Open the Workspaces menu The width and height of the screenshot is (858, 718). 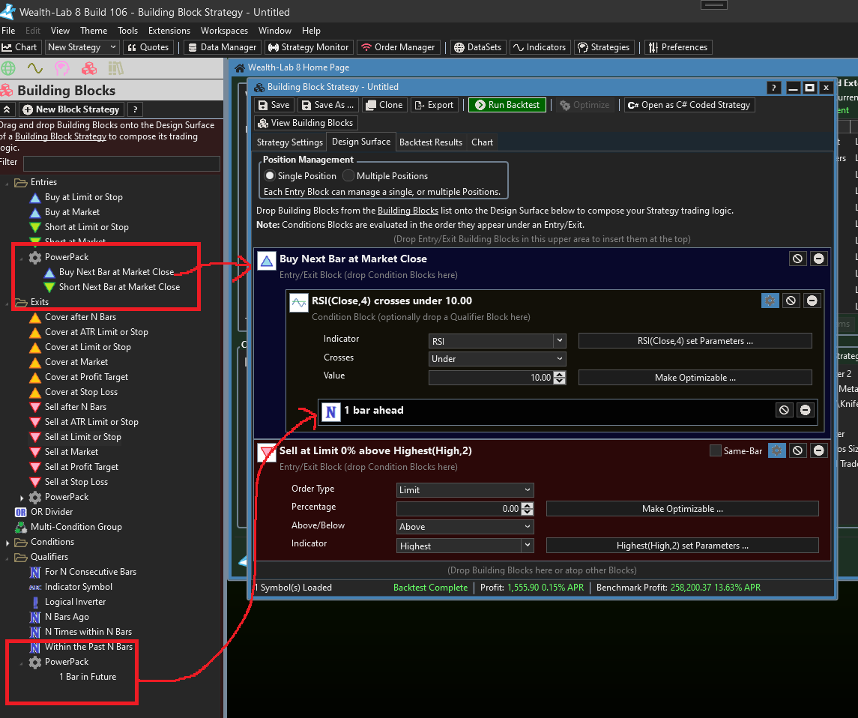tap(224, 31)
